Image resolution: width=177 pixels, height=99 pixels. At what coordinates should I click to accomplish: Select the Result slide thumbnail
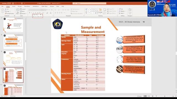(13, 90)
